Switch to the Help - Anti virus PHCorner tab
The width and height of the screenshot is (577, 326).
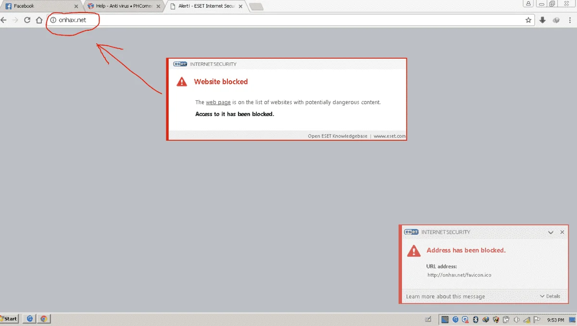124,6
